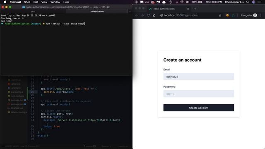265x149 pixels.
Task: Click the orange extension icon in browser toolbar
Action: (227, 15)
